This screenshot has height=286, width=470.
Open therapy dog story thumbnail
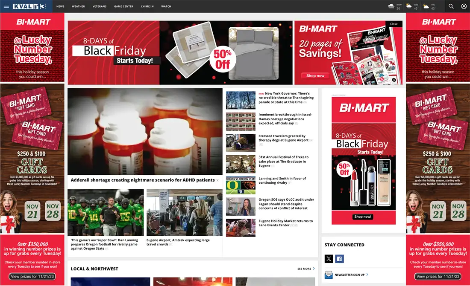click(241, 143)
